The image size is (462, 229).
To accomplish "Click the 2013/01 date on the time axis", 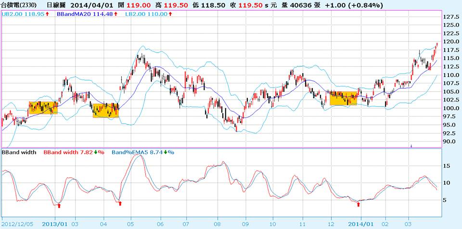I will click(x=54, y=224).
